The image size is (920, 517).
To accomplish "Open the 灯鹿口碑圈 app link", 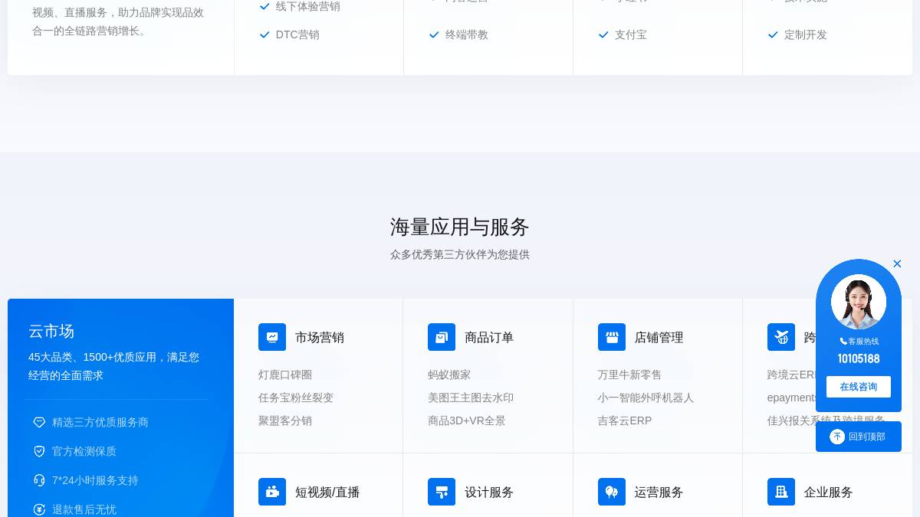I will [285, 375].
